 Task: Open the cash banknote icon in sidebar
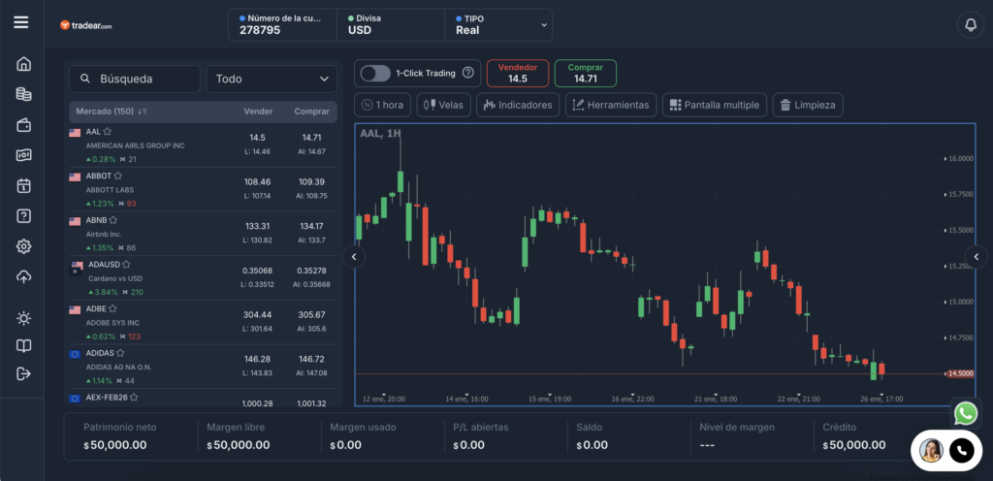coord(23,155)
